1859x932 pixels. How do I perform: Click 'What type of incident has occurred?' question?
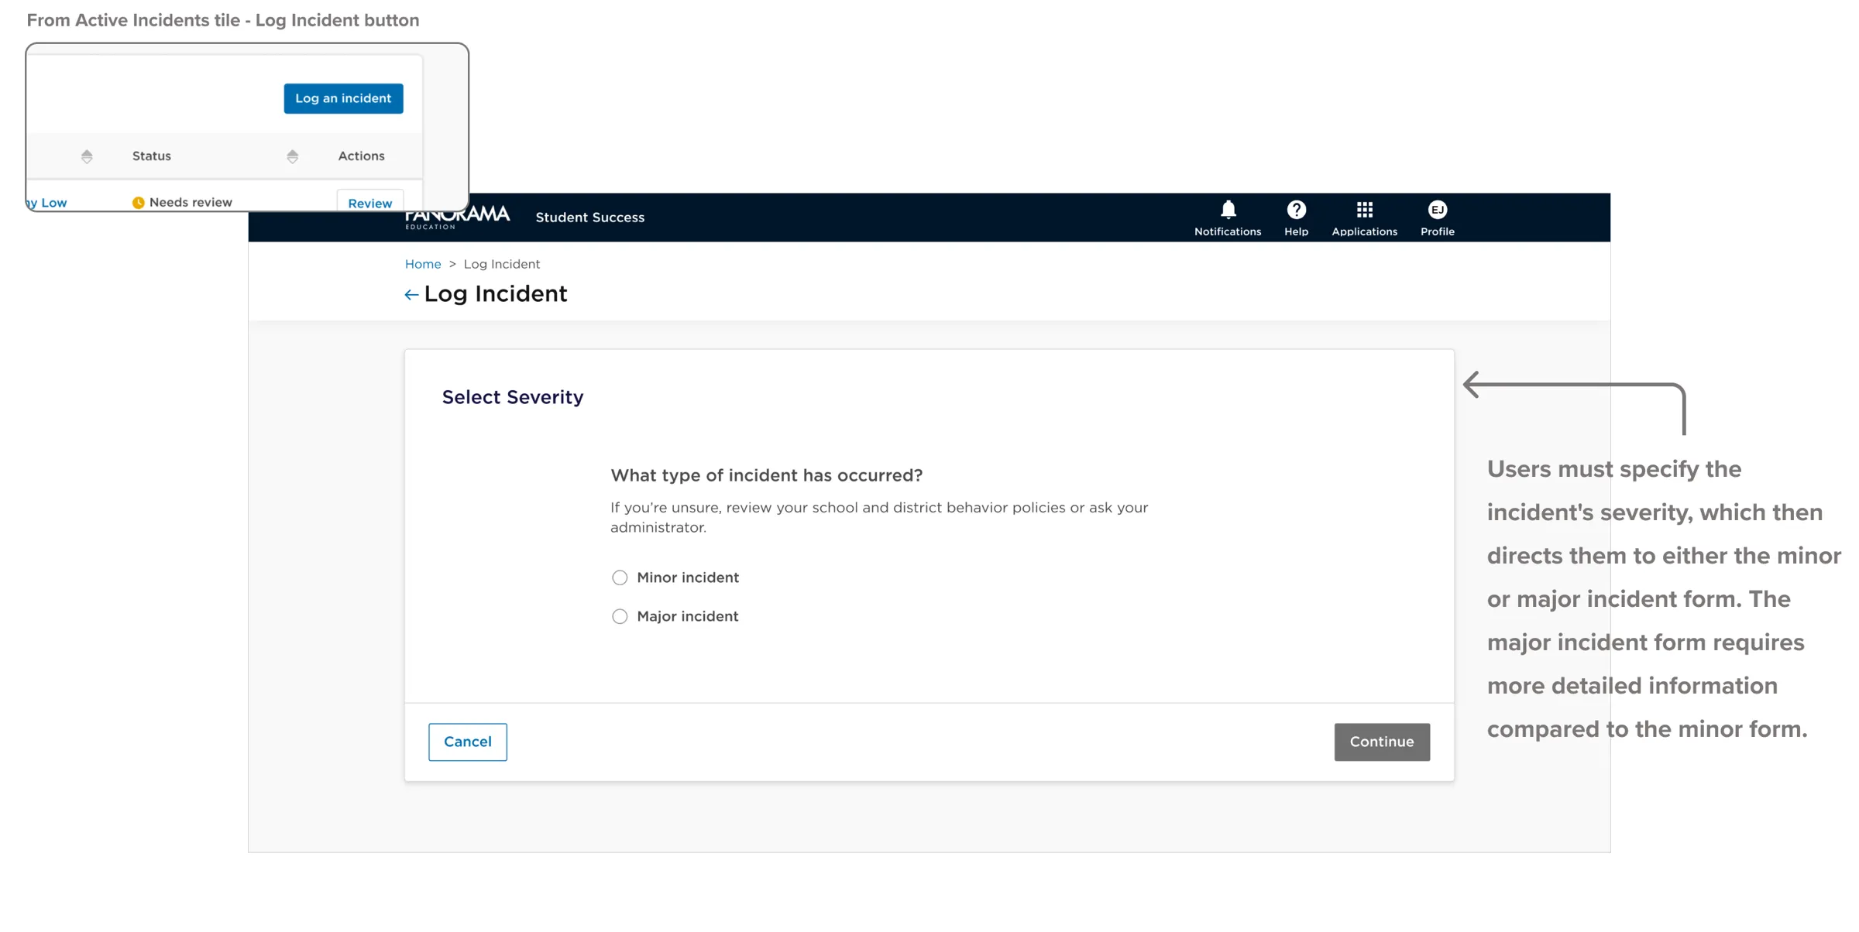766,475
